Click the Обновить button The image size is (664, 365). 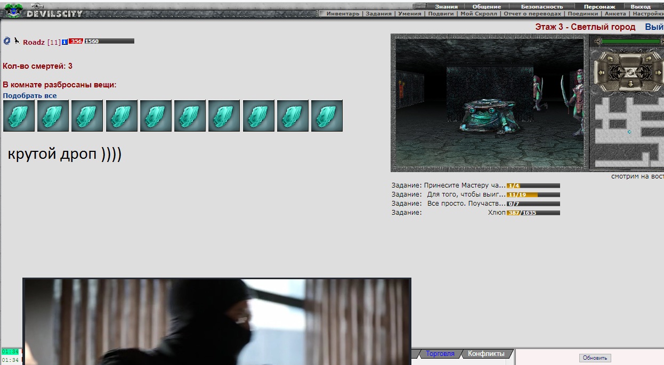point(595,358)
